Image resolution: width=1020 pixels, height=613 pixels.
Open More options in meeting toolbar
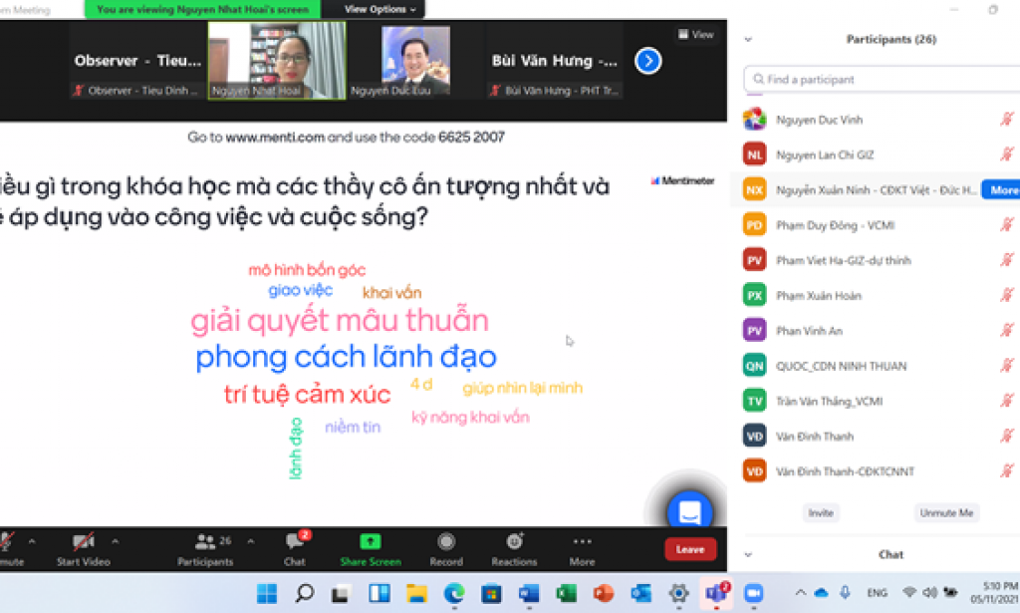pos(582,542)
